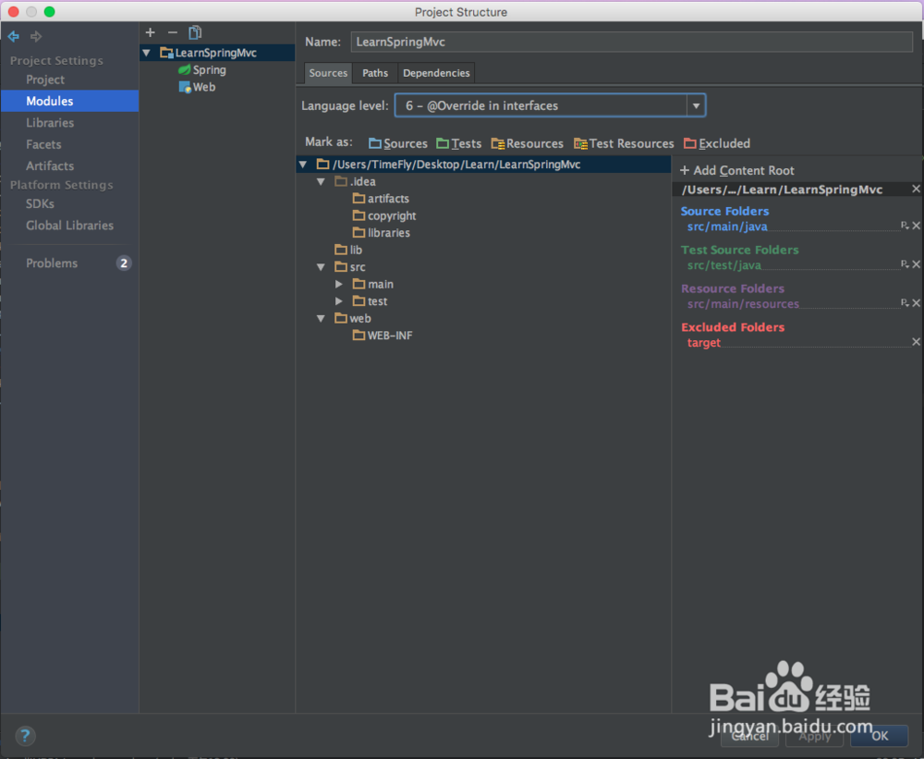
Task: Remove selected module with minus icon
Action: 173,32
